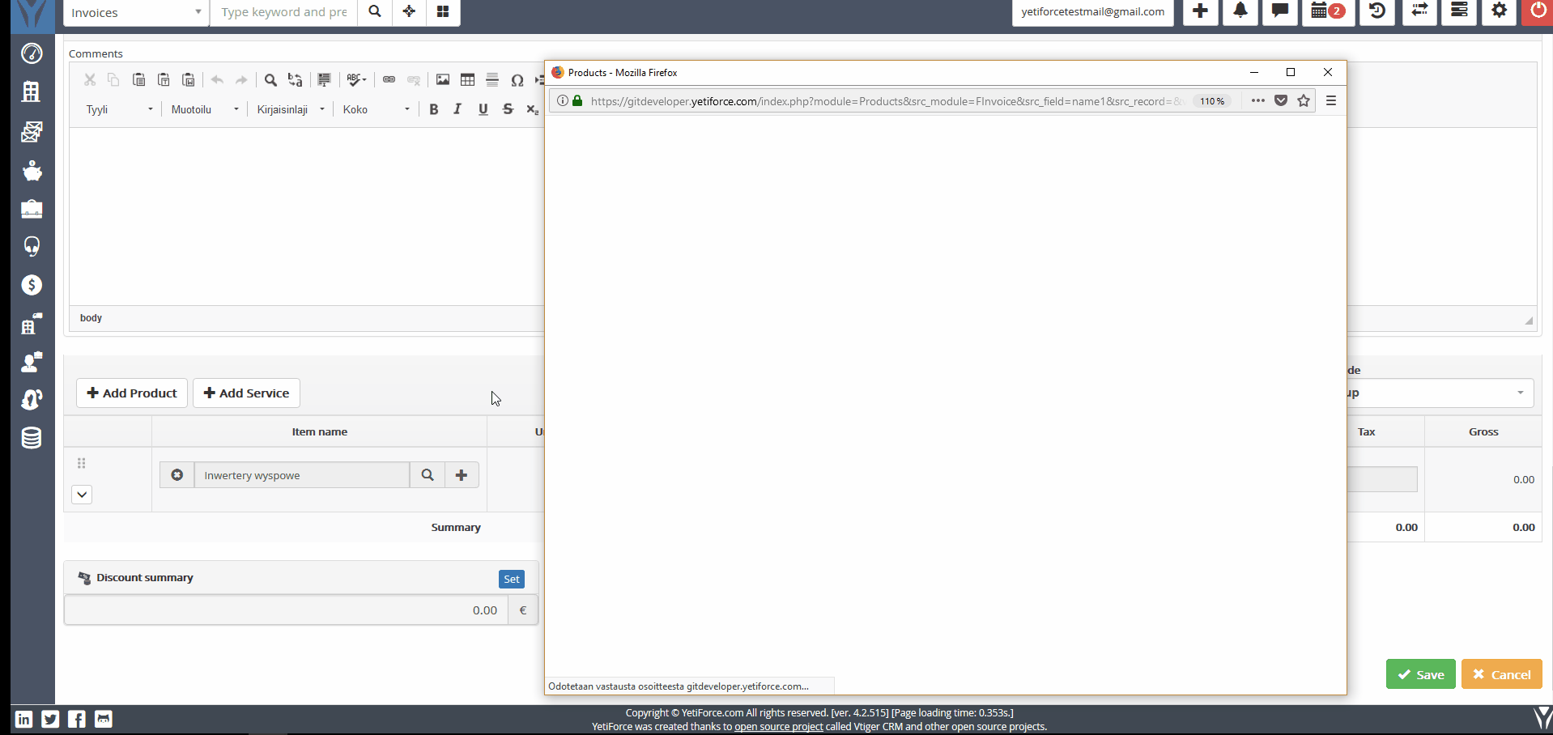Open the Invoices module dropdown

coord(134,12)
